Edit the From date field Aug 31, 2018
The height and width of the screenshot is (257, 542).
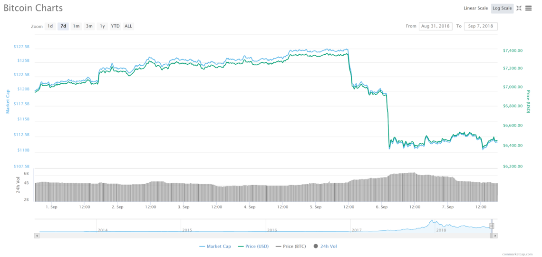coord(436,26)
